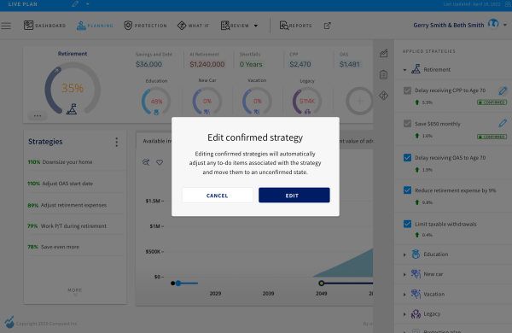Toggle Delay receiving CPP to Age 70 checkbox
512x333 pixels.
point(407,91)
